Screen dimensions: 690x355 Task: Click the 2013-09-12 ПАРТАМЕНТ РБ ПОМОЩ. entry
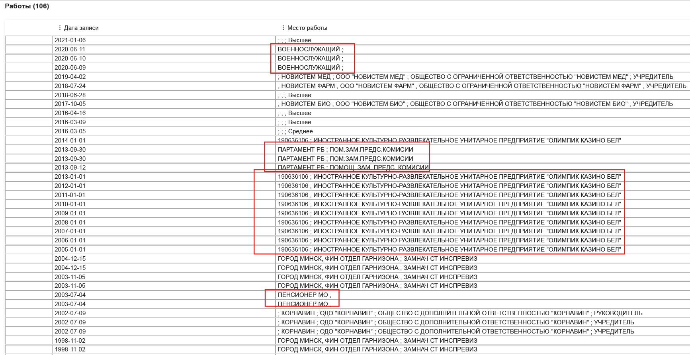(353, 168)
